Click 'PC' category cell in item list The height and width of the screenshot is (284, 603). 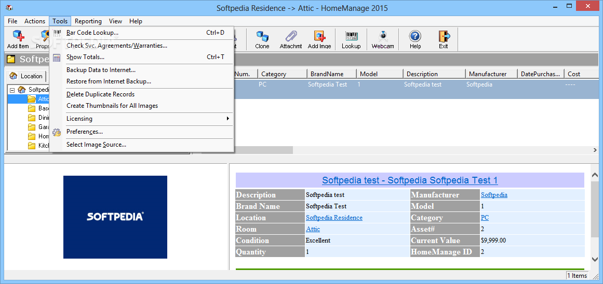point(263,84)
